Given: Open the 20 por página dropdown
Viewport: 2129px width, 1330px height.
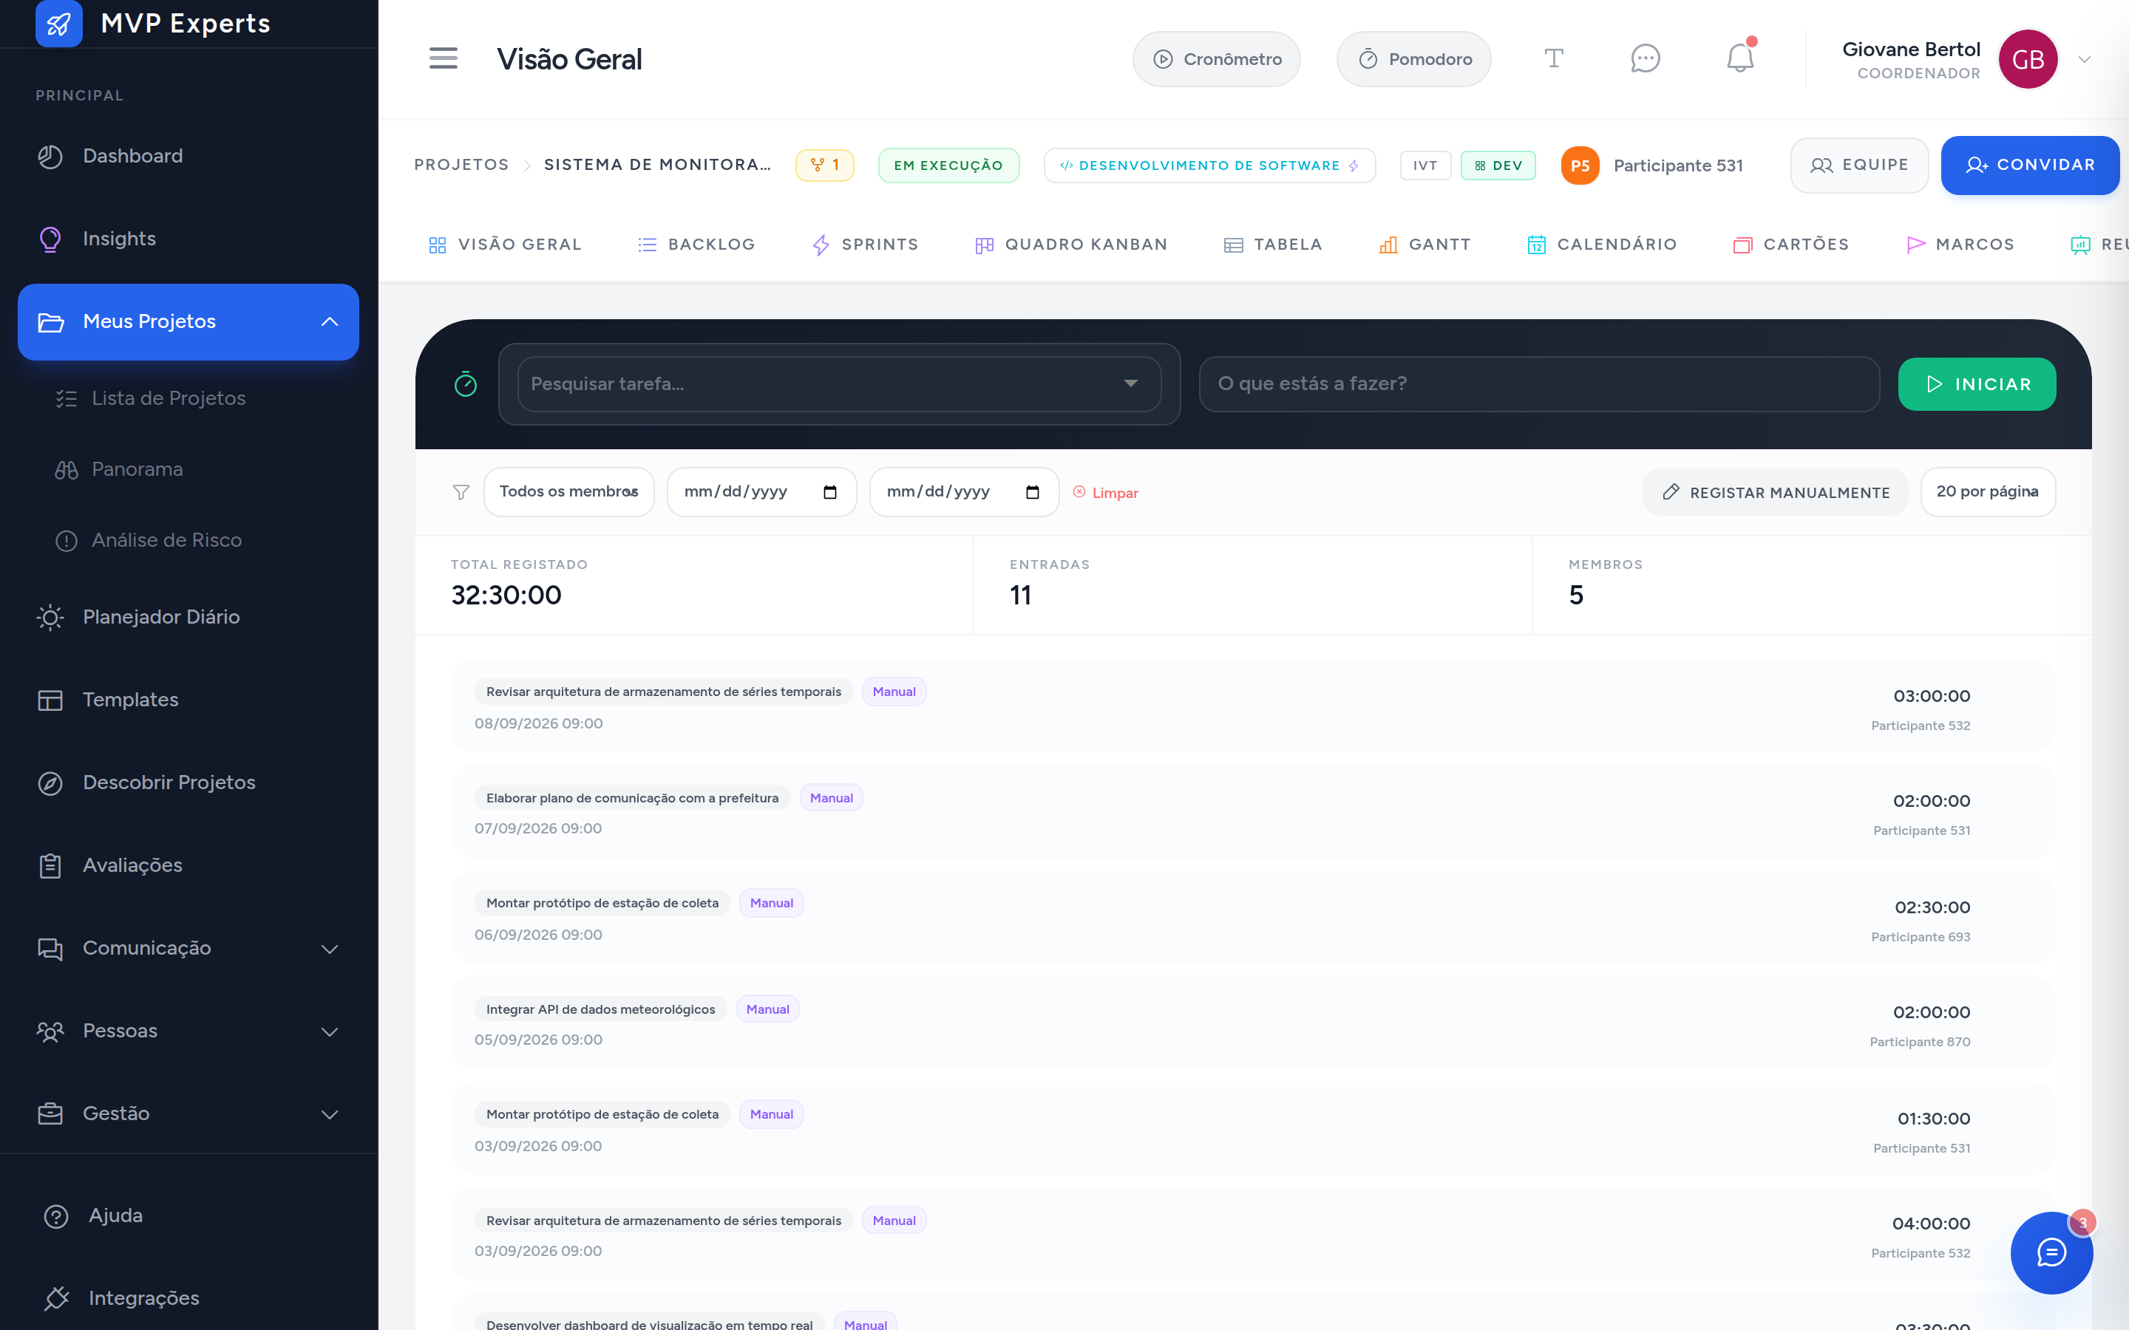Looking at the screenshot, I should [x=1987, y=491].
